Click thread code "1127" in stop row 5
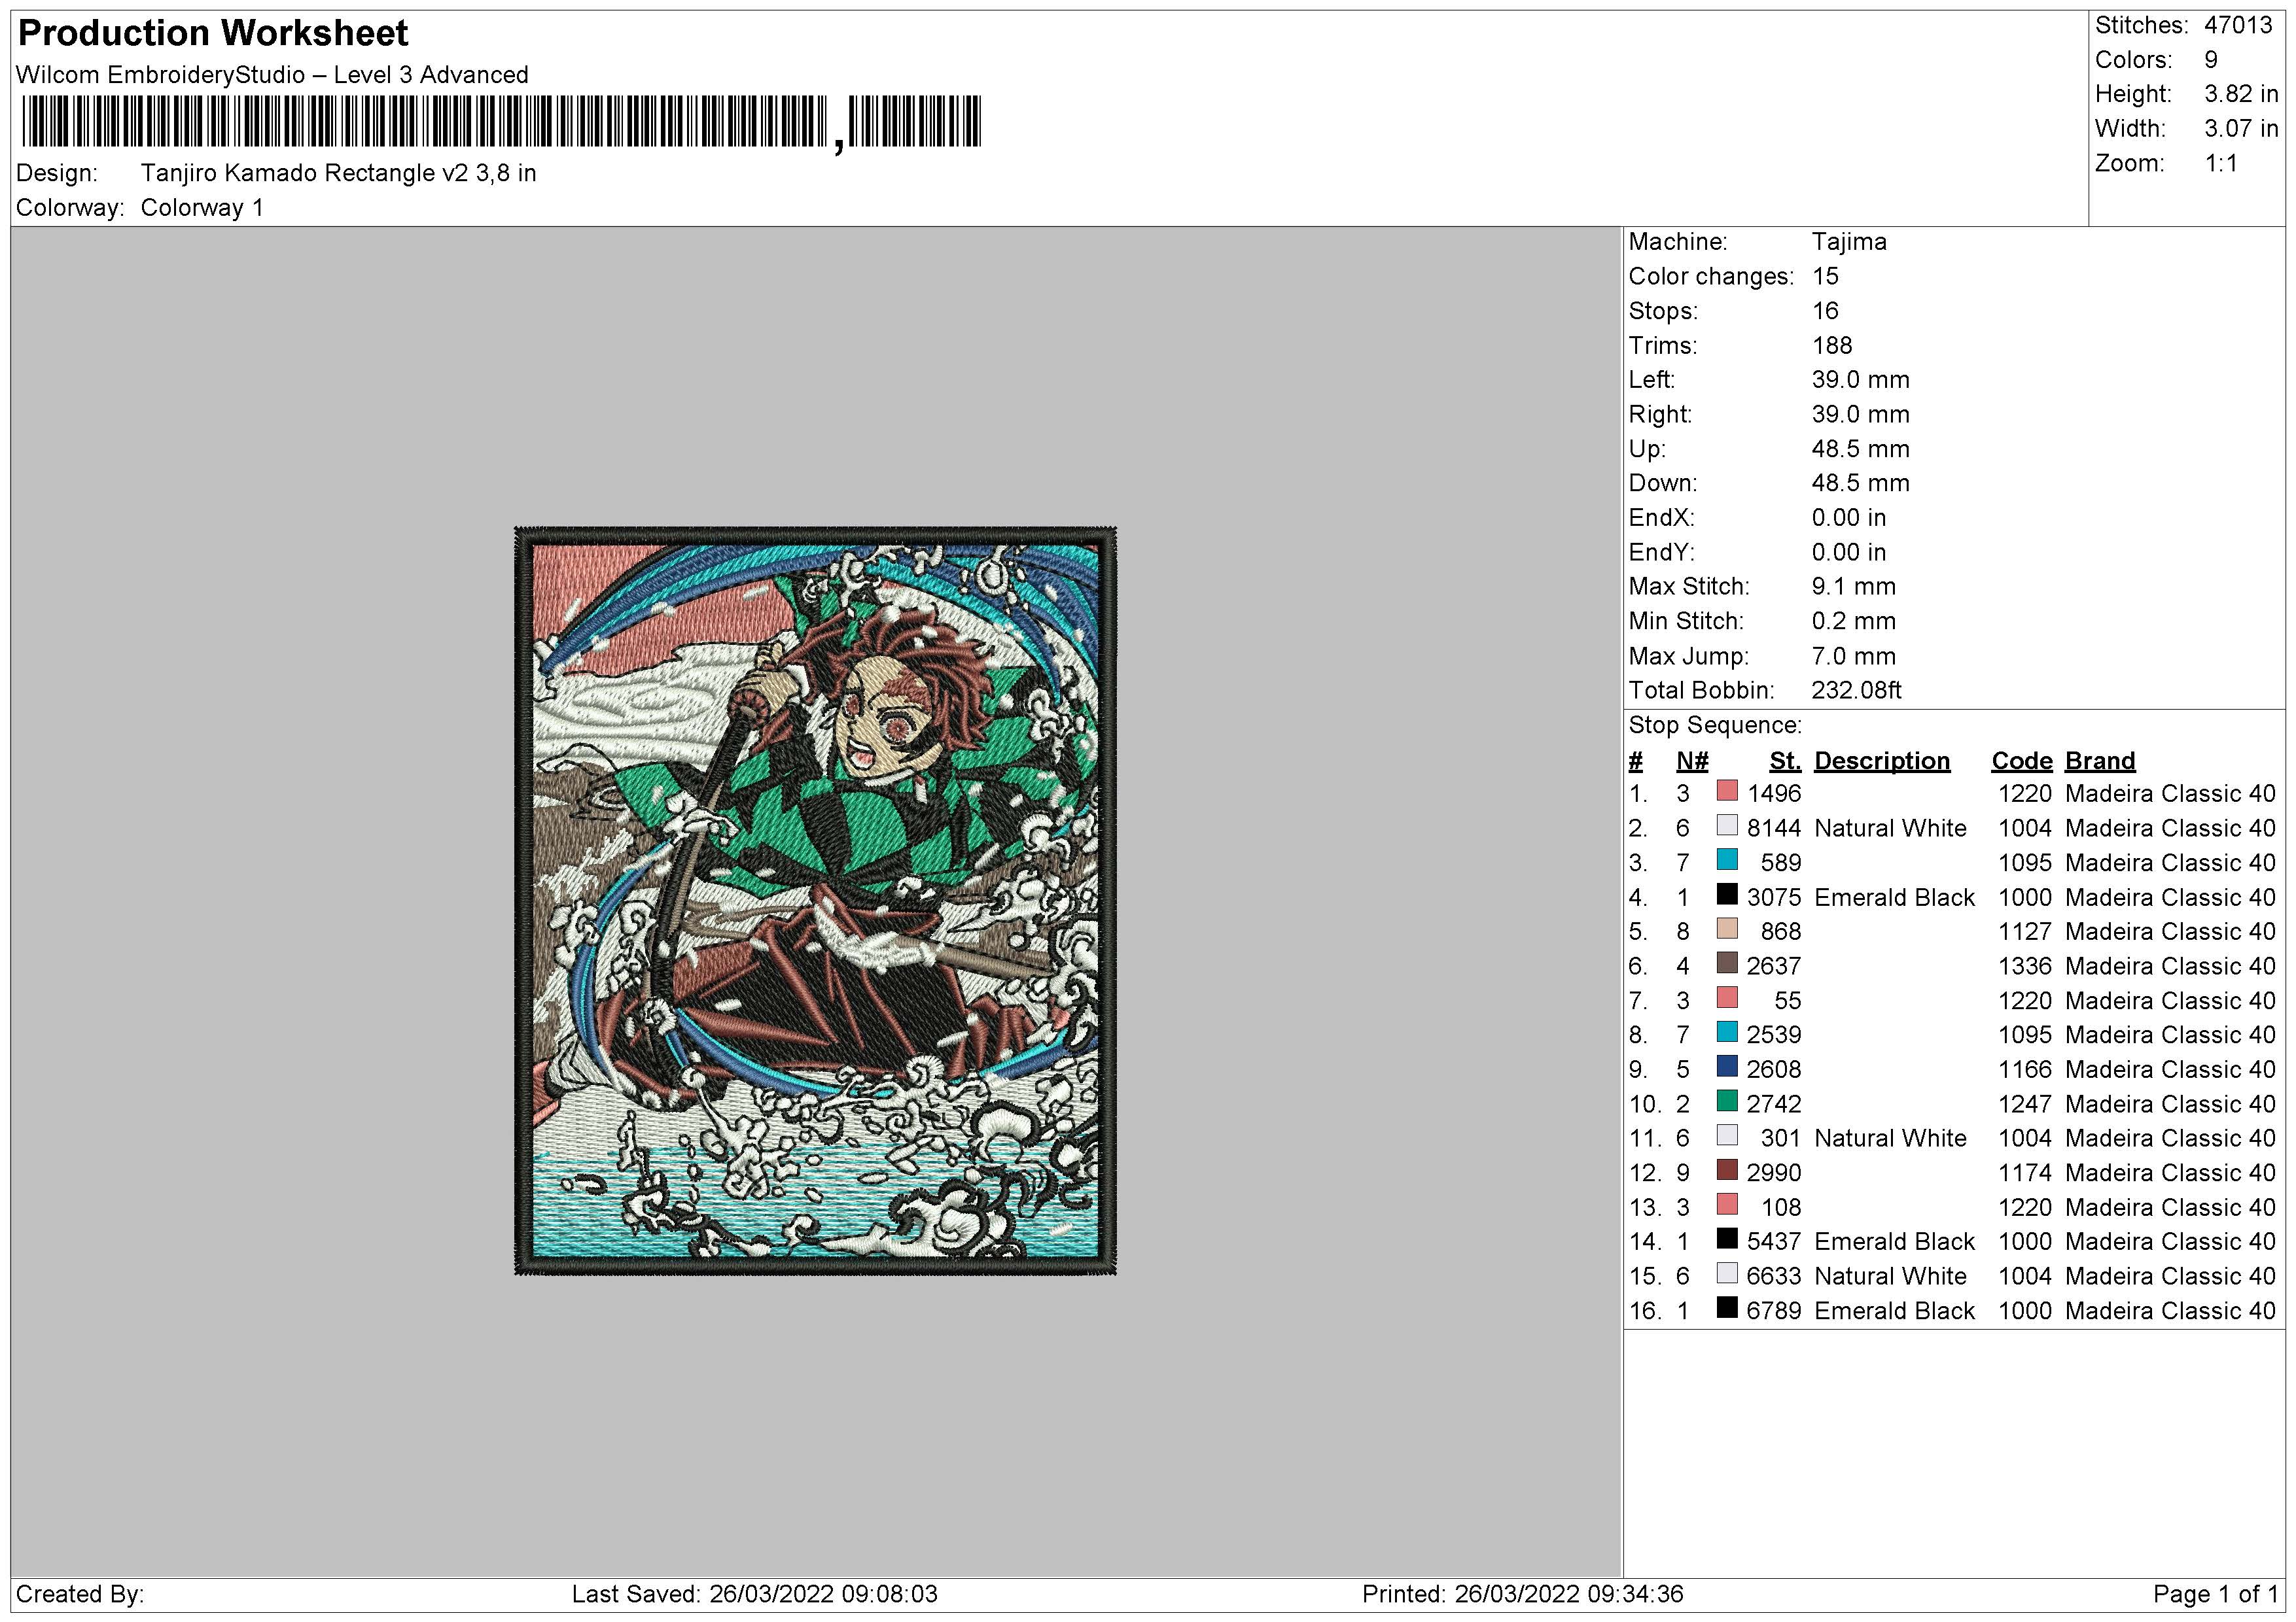2296x1622 pixels. click(2025, 931)
